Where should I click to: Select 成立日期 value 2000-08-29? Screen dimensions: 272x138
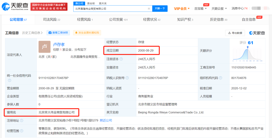[146, 51]
